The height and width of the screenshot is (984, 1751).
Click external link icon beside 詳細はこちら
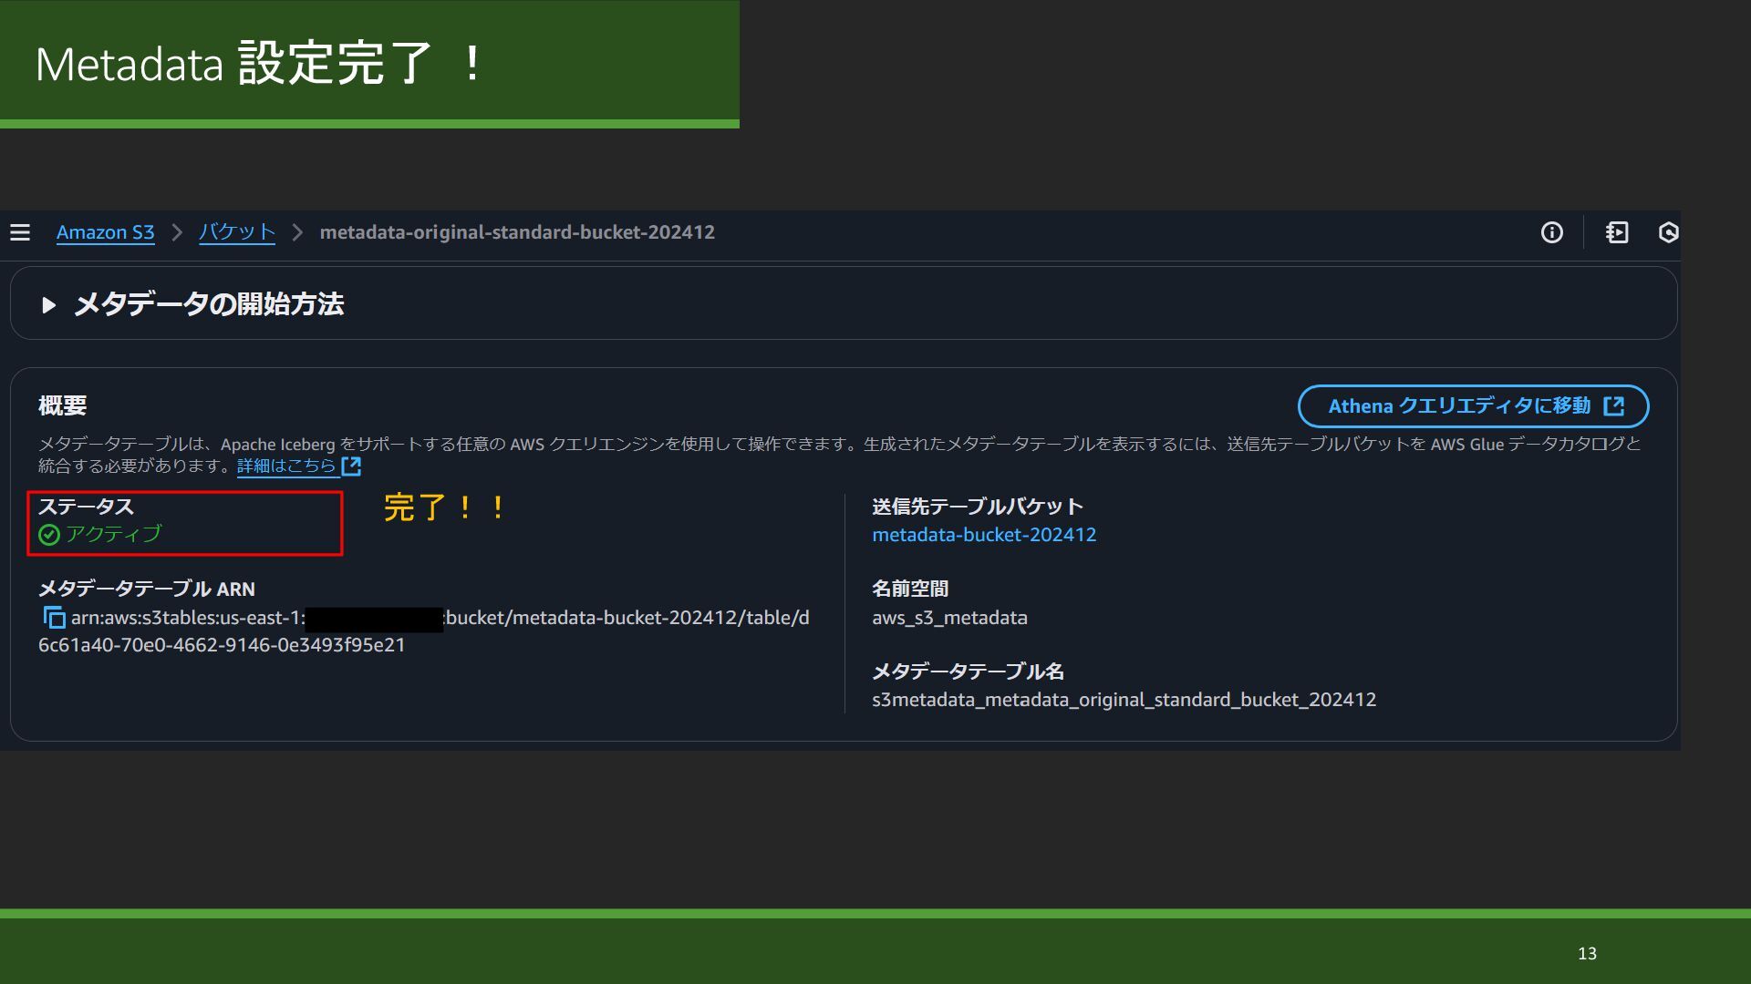351,466
